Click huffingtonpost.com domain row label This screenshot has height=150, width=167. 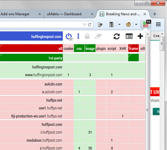[31, 67]
